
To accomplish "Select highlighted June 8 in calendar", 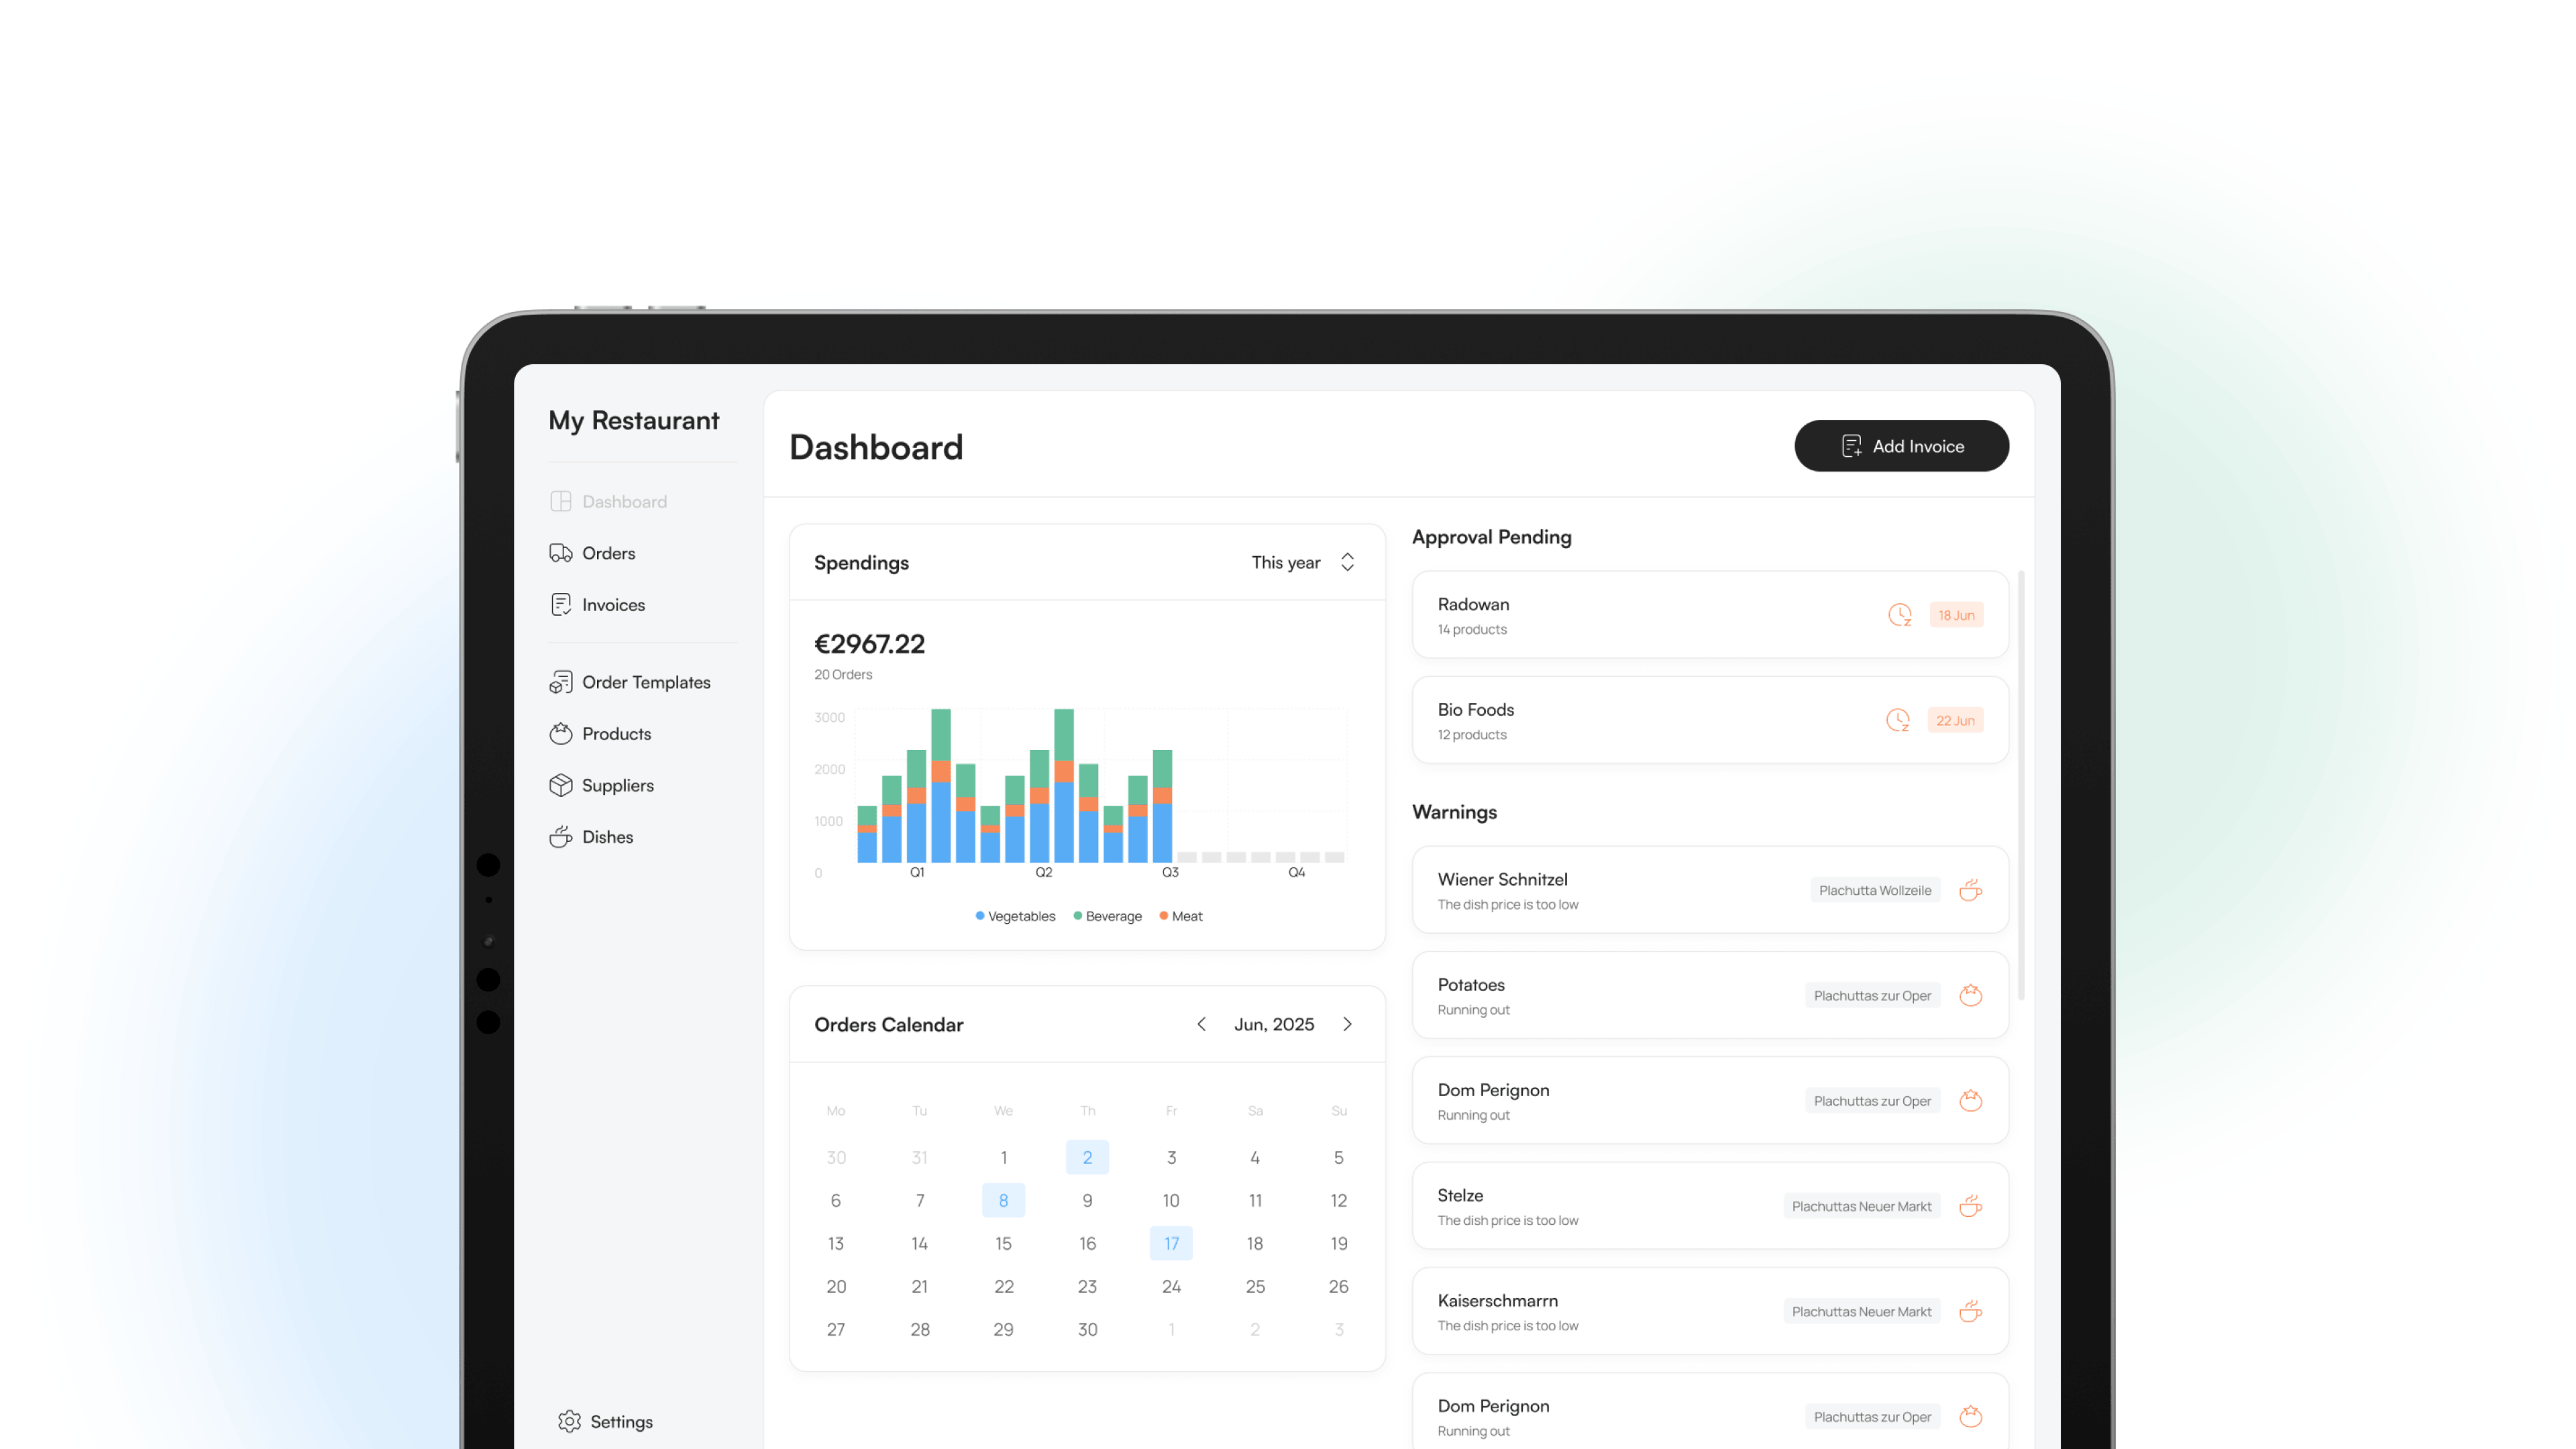I will pos(1003,1200).
